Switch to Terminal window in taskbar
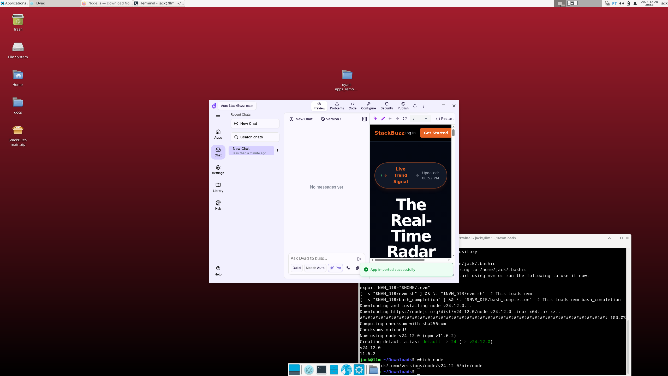Image resolution: width=668 pixels, height=376 pixels. point(159,3)
